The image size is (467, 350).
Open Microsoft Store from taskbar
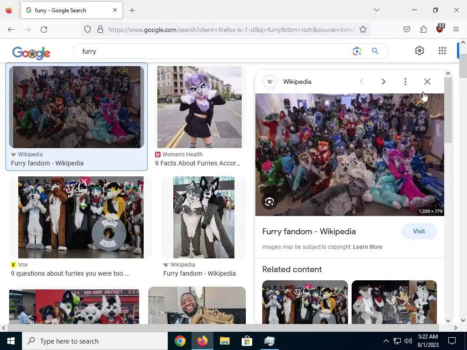point(247,341)
